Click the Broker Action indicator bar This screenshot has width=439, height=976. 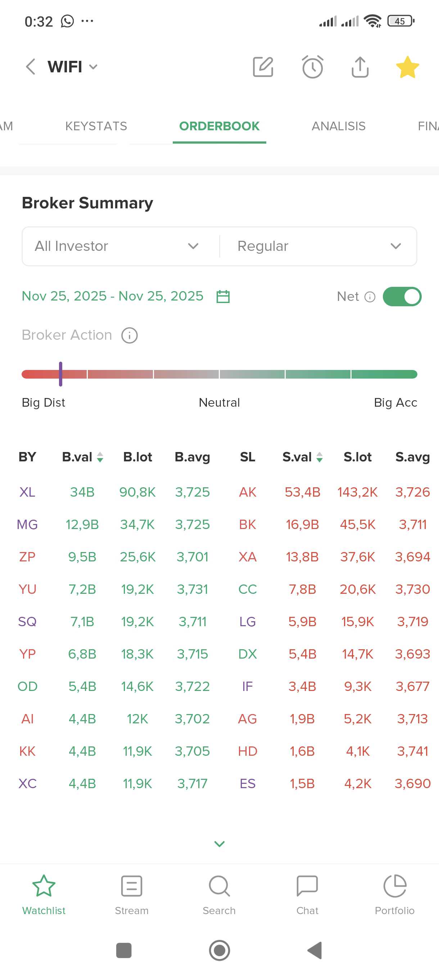219,374
